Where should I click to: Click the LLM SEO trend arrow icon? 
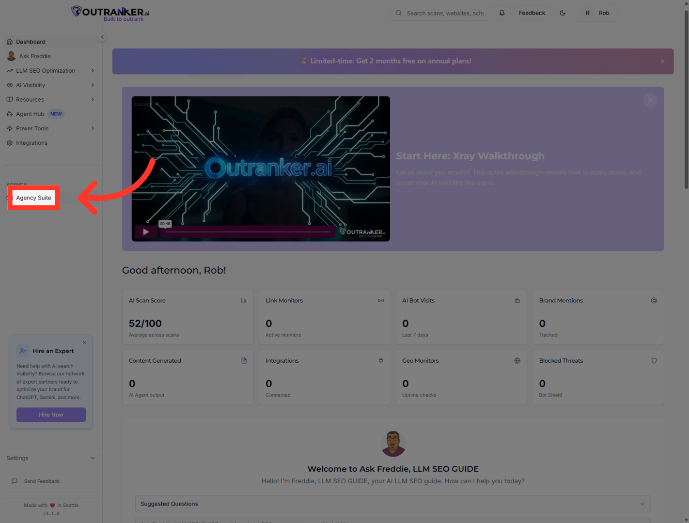pos(10,71)
